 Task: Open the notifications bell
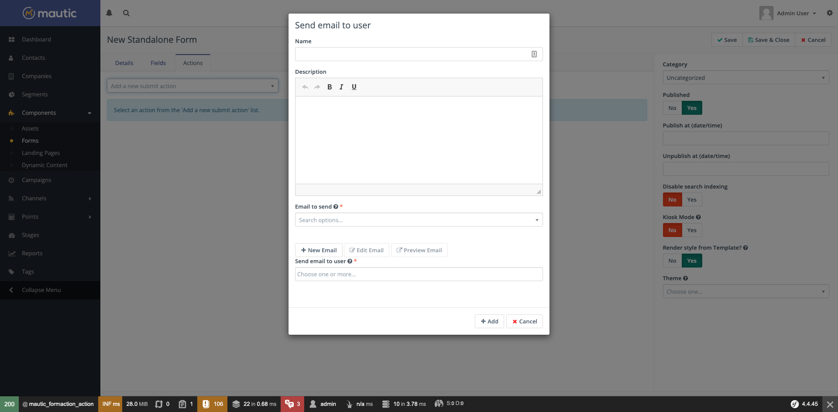pos(109,13)
